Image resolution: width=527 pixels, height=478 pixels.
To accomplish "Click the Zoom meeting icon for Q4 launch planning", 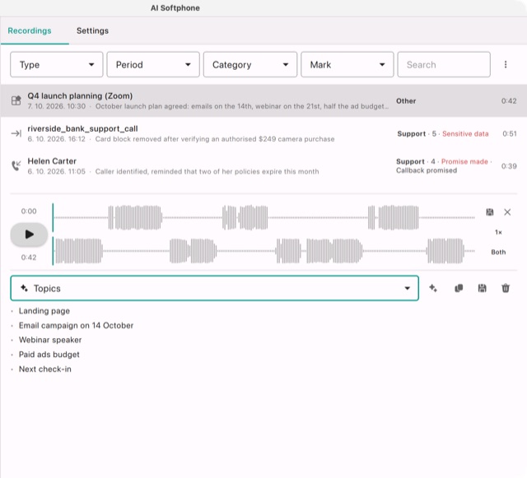I will tap(16, 100).
